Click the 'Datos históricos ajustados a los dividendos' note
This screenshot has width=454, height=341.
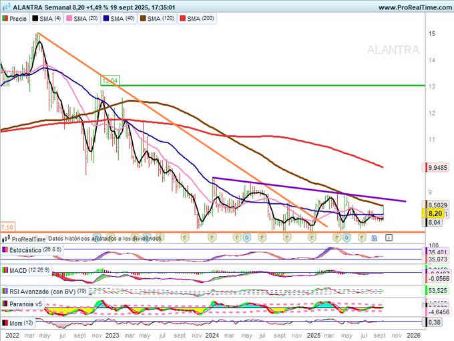coord(105,239)
